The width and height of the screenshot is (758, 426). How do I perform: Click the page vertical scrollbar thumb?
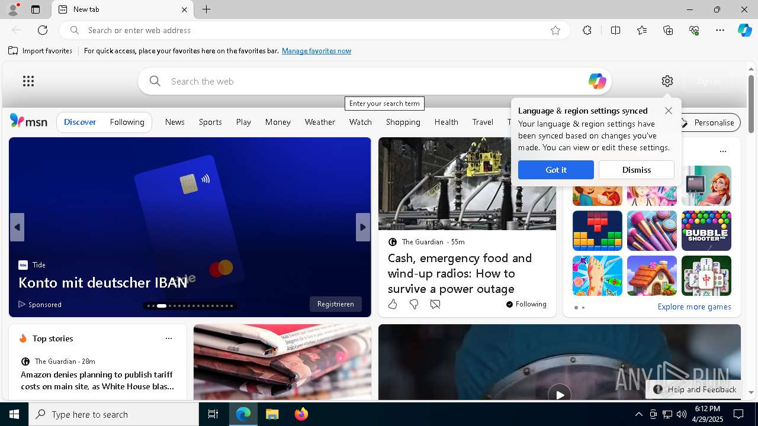[751, 104]
